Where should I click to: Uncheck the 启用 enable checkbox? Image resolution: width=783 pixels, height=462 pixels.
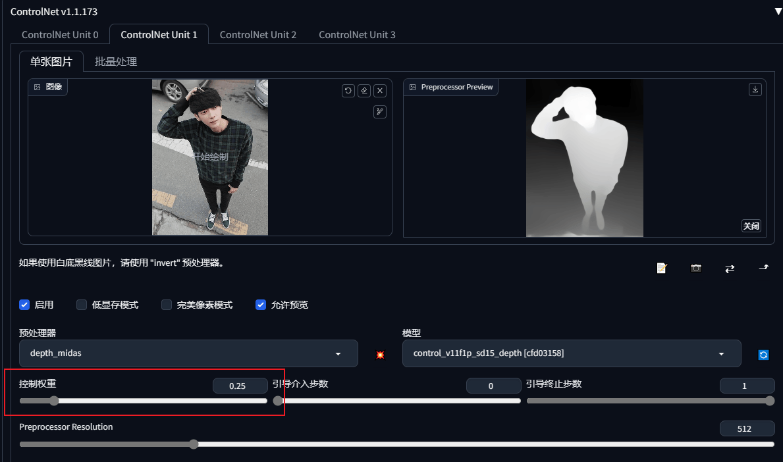coord(24,305)
